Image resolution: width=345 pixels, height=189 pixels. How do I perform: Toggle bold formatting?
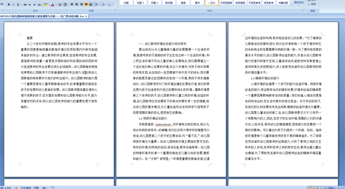[x=9, y=5]
